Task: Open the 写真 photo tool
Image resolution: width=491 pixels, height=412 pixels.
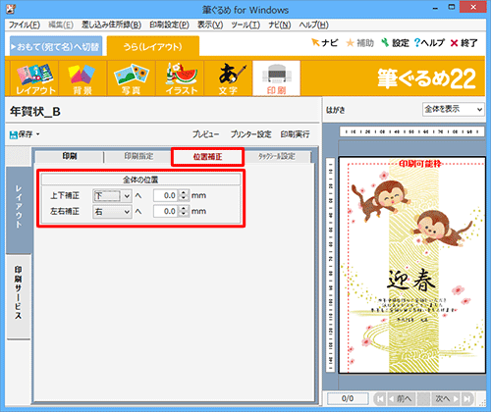Action: tap(131, 78)
